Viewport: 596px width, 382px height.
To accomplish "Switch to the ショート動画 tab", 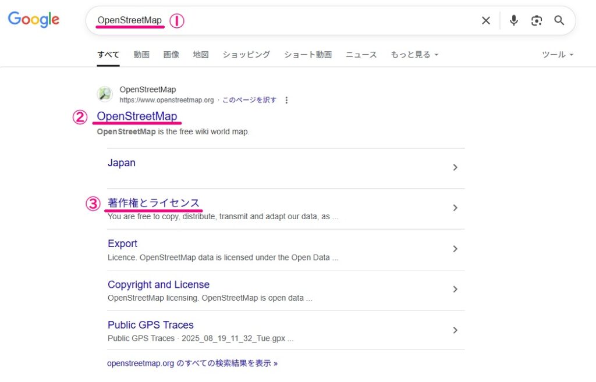I will (308, 54).
